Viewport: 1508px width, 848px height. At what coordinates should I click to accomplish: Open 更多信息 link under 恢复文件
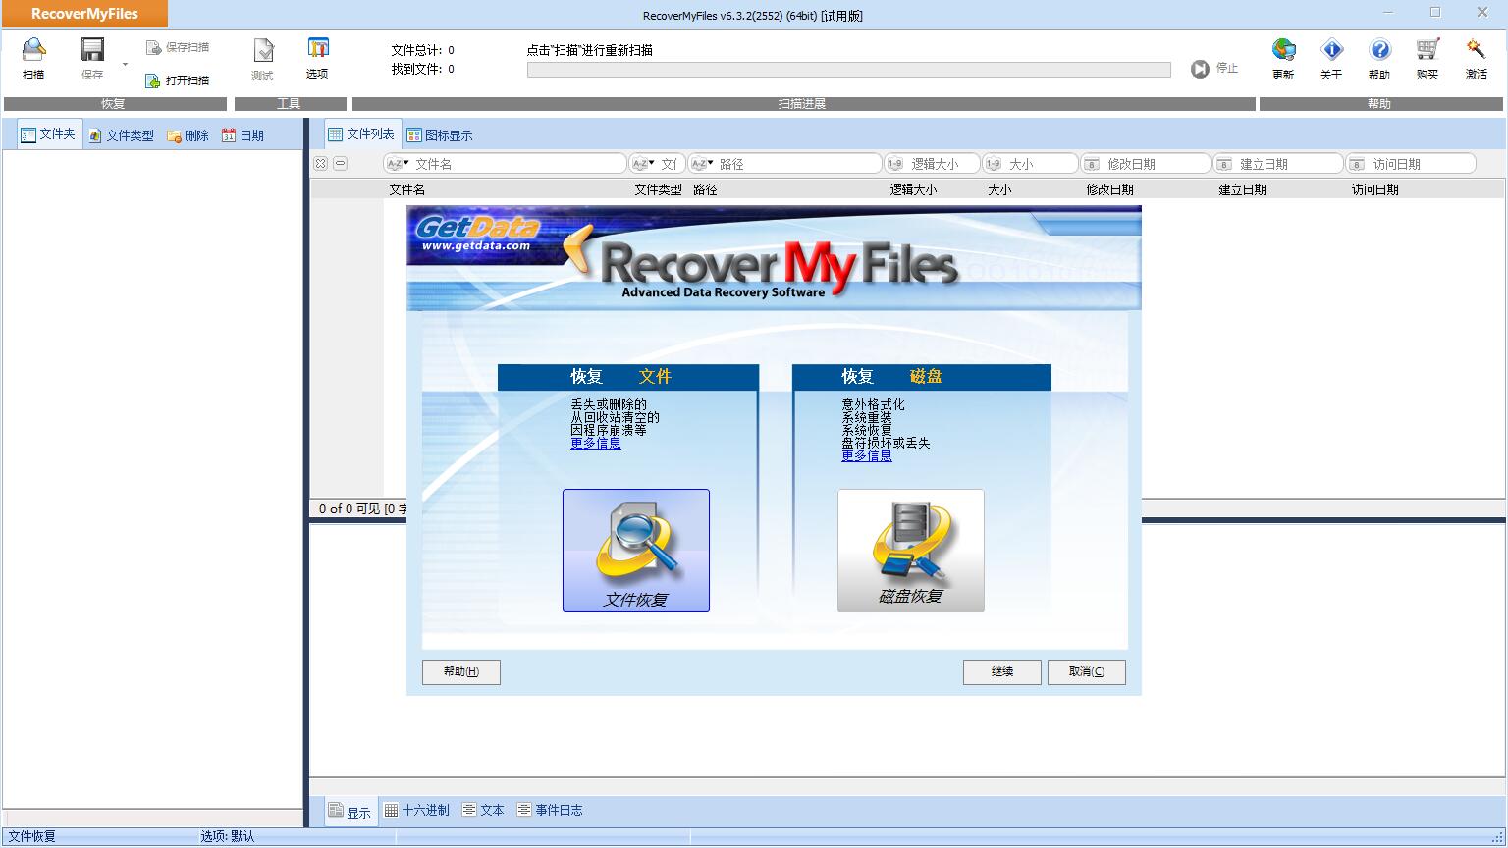596,443
